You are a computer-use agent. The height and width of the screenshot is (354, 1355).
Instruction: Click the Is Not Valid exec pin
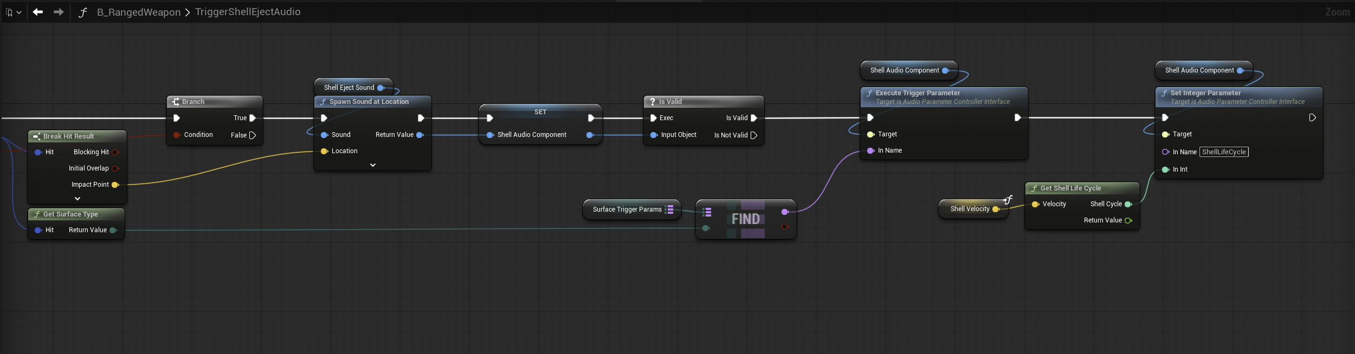754,135
